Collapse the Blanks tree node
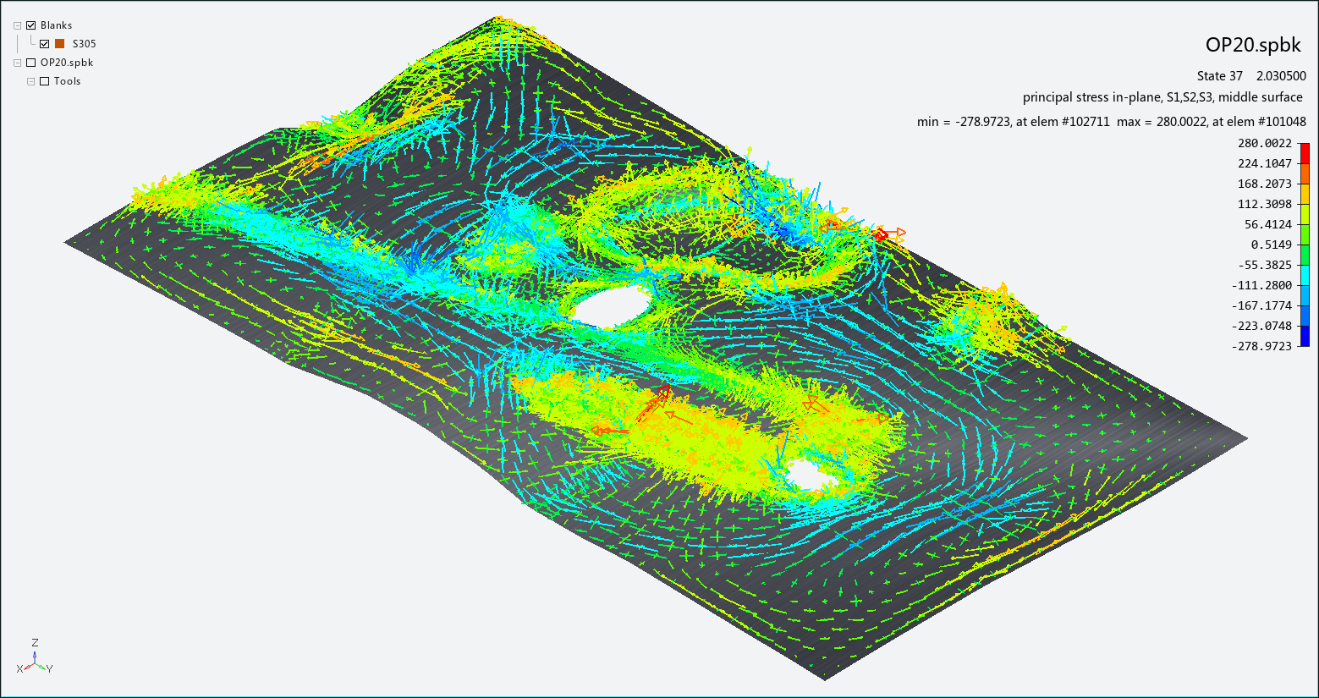The image size is (1319, 698). pos(17,25)
